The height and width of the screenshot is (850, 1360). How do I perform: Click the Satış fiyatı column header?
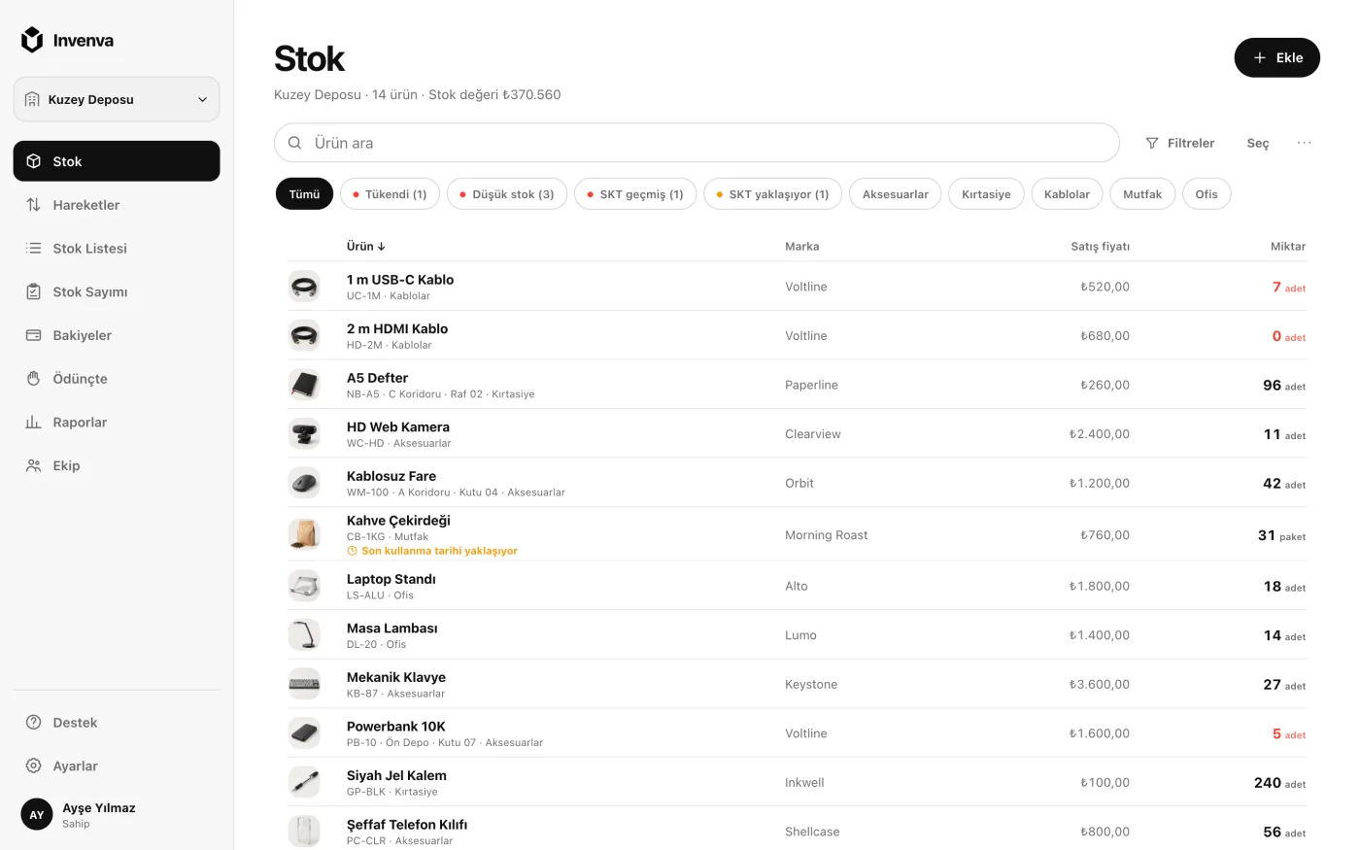tap(1100, 246)
